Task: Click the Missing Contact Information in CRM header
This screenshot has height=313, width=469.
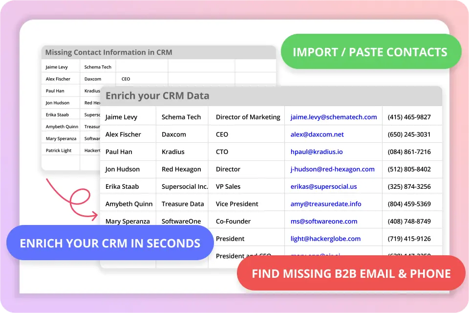Action: (x=108, y=52)
